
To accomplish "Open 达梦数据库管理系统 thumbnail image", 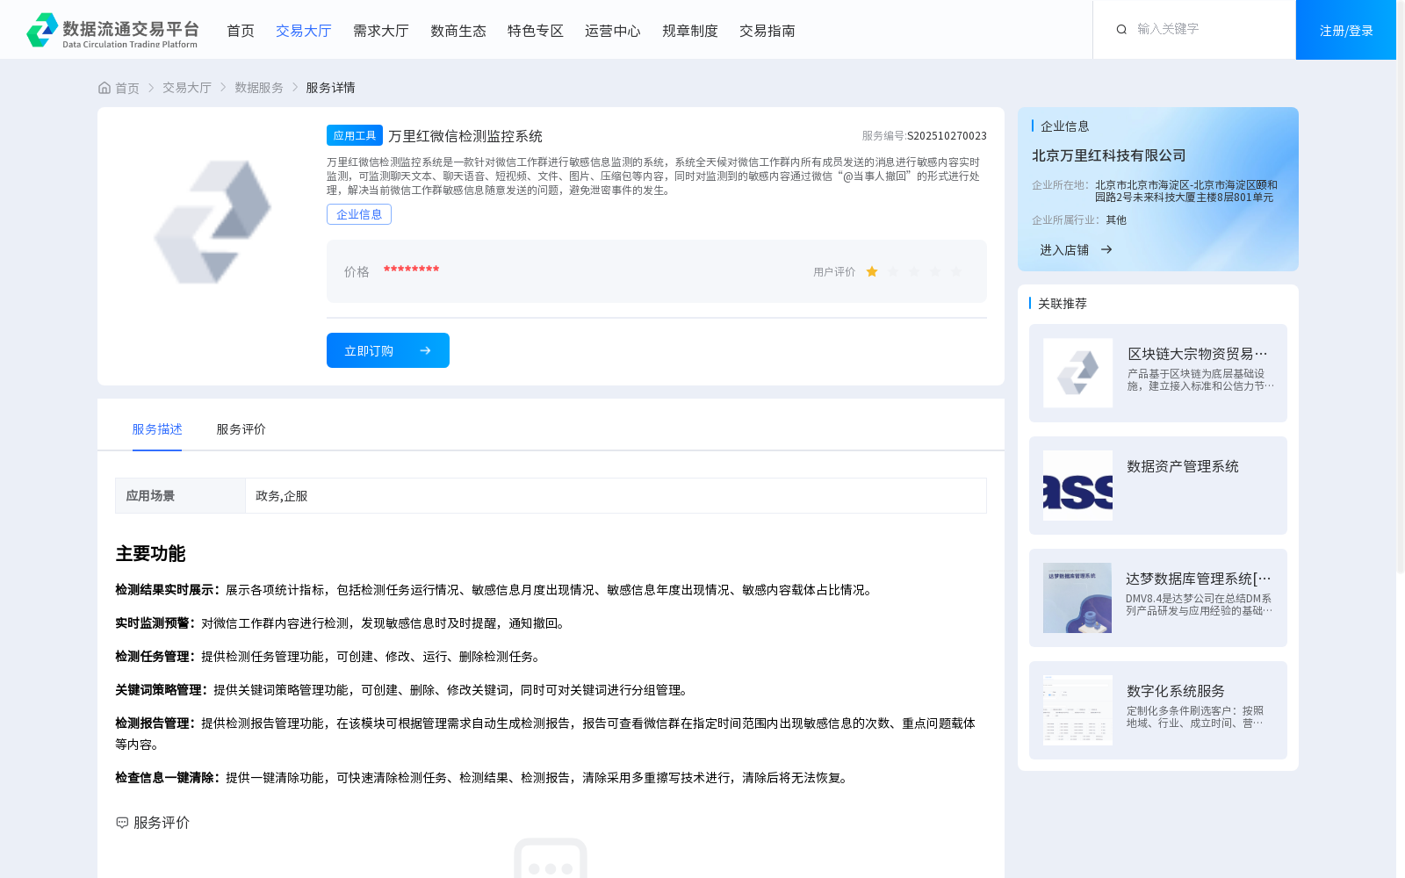I will (x=1077, y=598).
